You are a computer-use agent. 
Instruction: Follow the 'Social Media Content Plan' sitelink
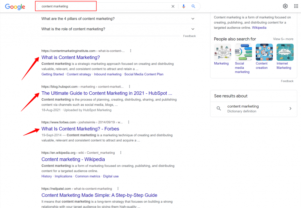[144, 74]
